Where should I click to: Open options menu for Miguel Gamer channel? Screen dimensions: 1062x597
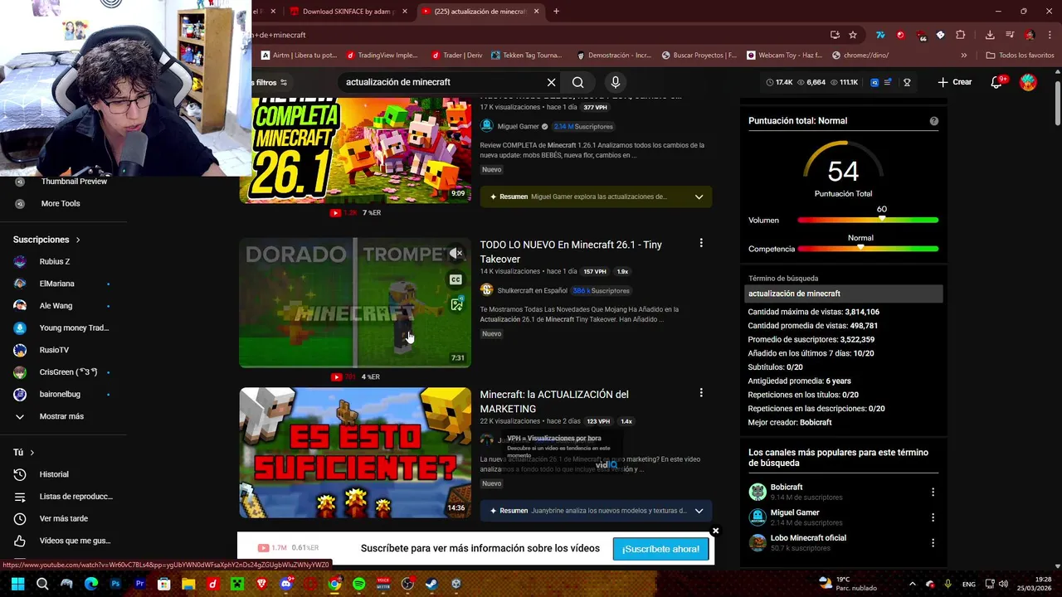pyautogui.click(x=933, y=517)
